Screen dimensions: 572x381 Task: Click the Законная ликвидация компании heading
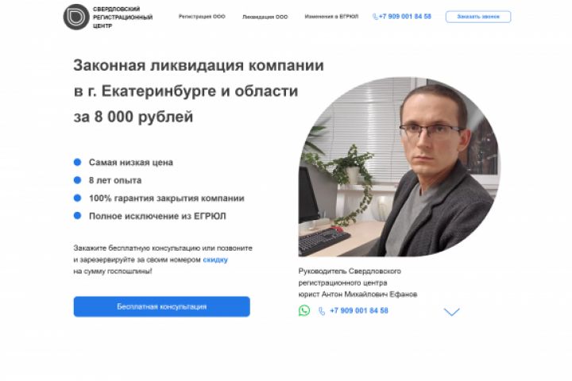pos(199,66)
